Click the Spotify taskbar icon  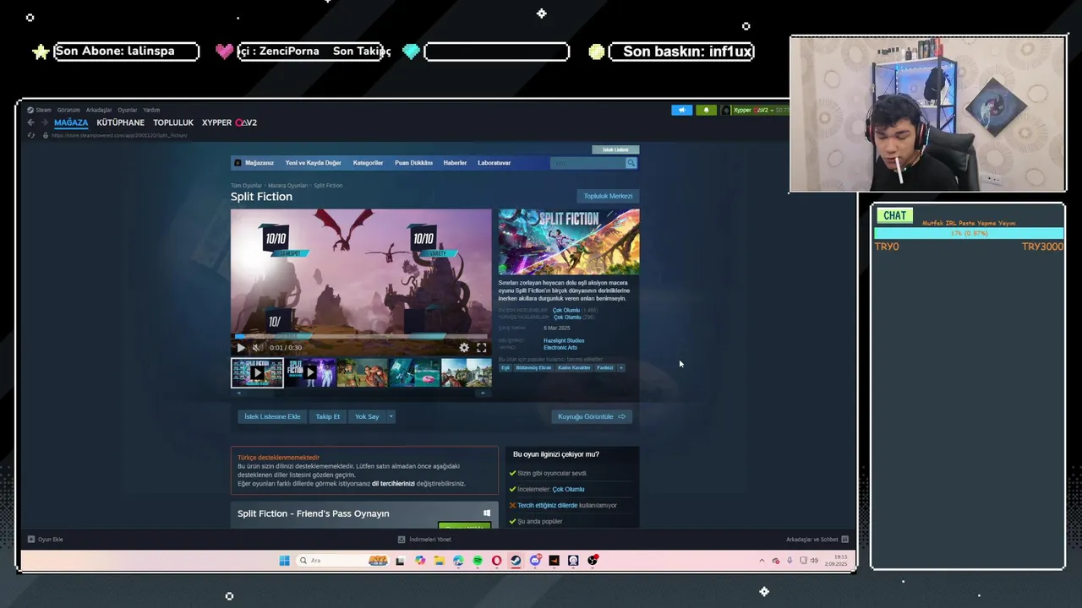pyautogui.click(x=478, y=560)
